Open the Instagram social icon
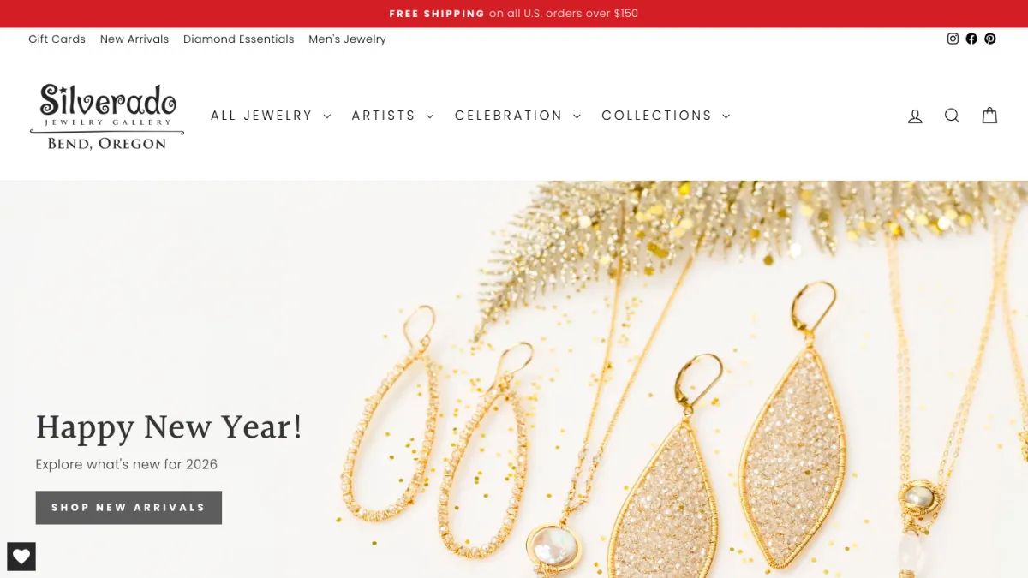1028x578 pixels. click(953, 39)
